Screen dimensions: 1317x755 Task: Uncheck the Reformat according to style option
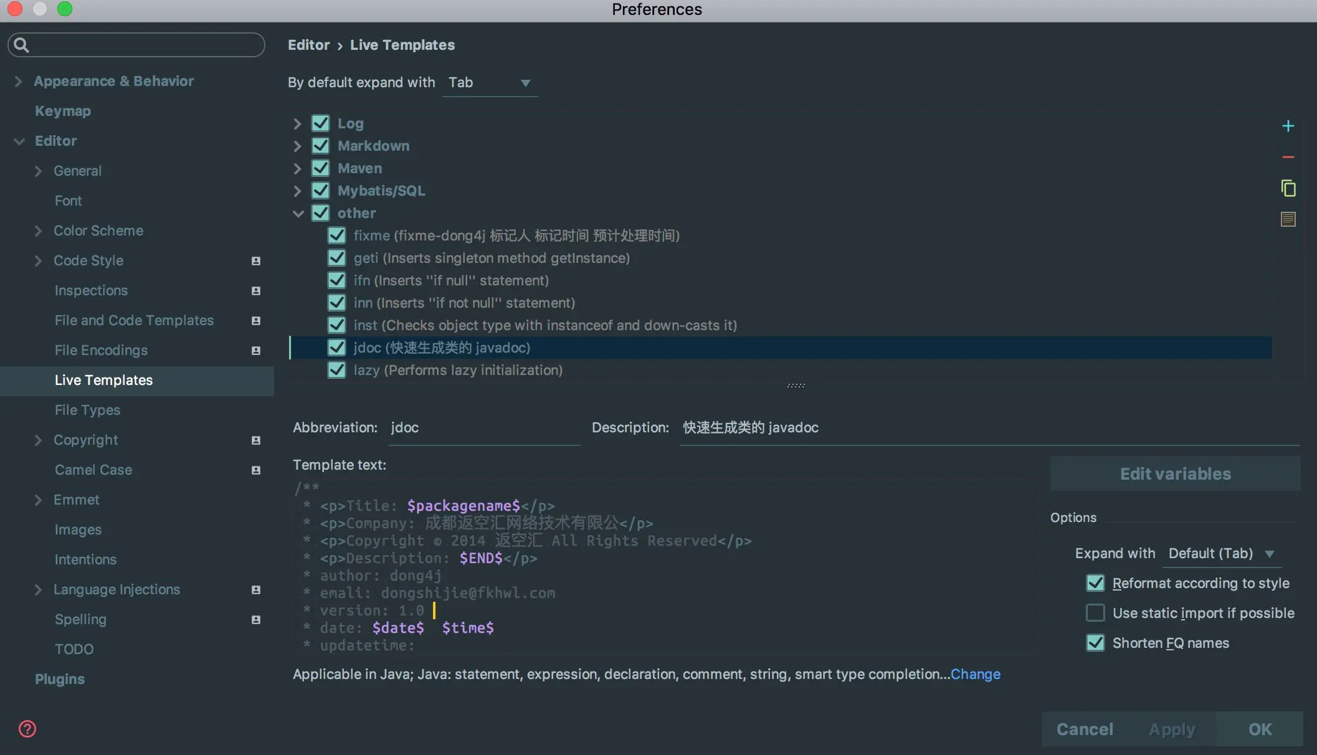1095,583
